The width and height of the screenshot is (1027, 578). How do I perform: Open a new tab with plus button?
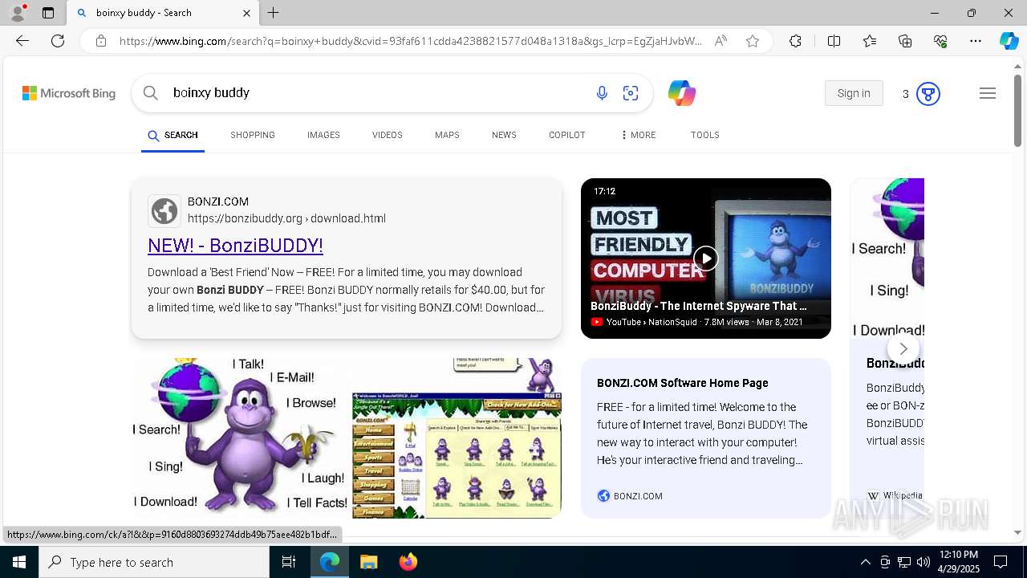coord(274,13)
